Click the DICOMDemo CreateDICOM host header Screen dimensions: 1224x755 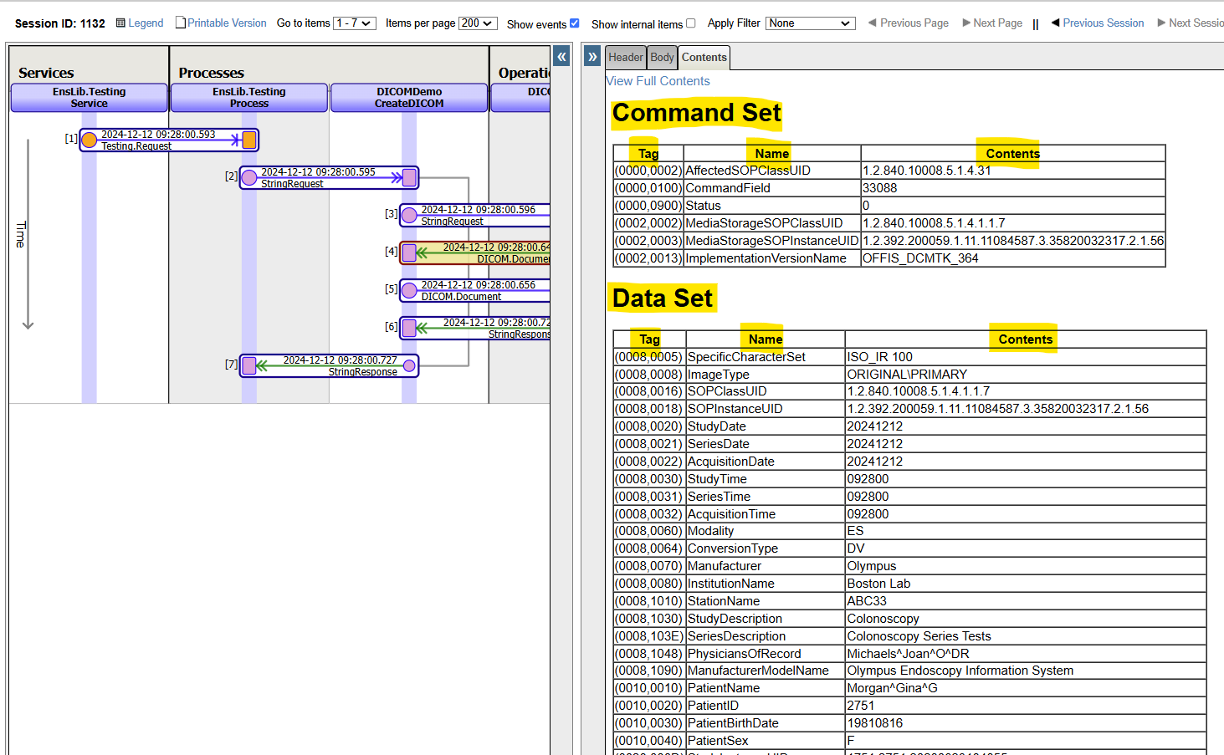pos(409,98)
